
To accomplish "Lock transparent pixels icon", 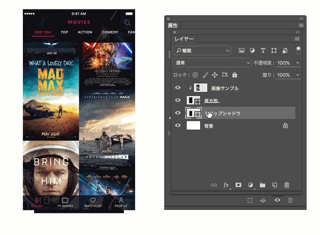I will (195, 75).
